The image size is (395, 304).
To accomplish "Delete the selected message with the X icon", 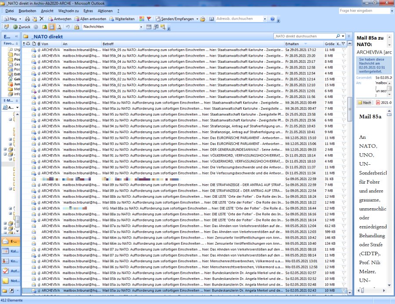I will [x=42, y=19].
